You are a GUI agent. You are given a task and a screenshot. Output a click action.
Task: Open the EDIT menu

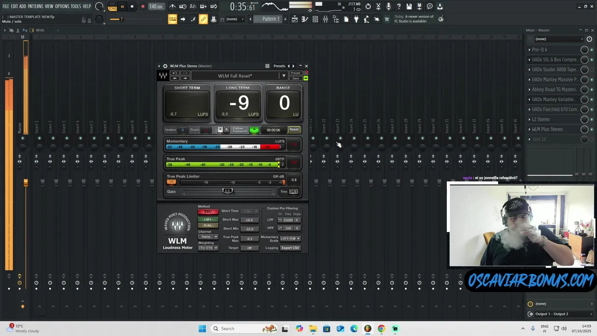click(x=14, y=7)
